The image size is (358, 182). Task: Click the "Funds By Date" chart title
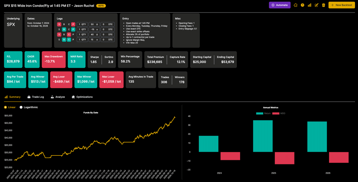click(x=91, y=112)
